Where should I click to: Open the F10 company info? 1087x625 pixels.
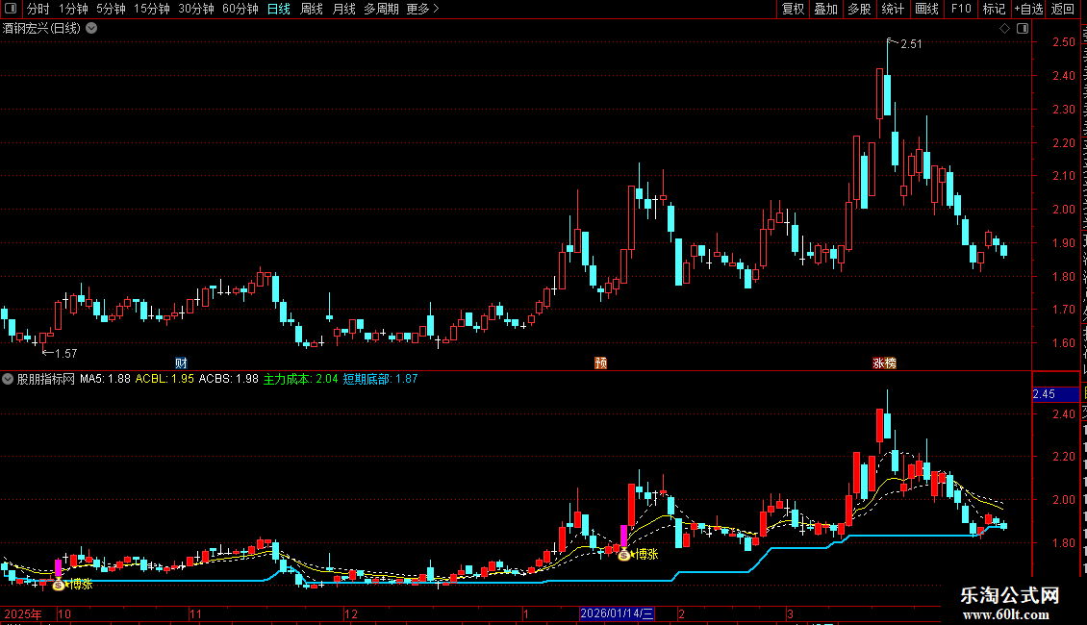click(961, 9)
